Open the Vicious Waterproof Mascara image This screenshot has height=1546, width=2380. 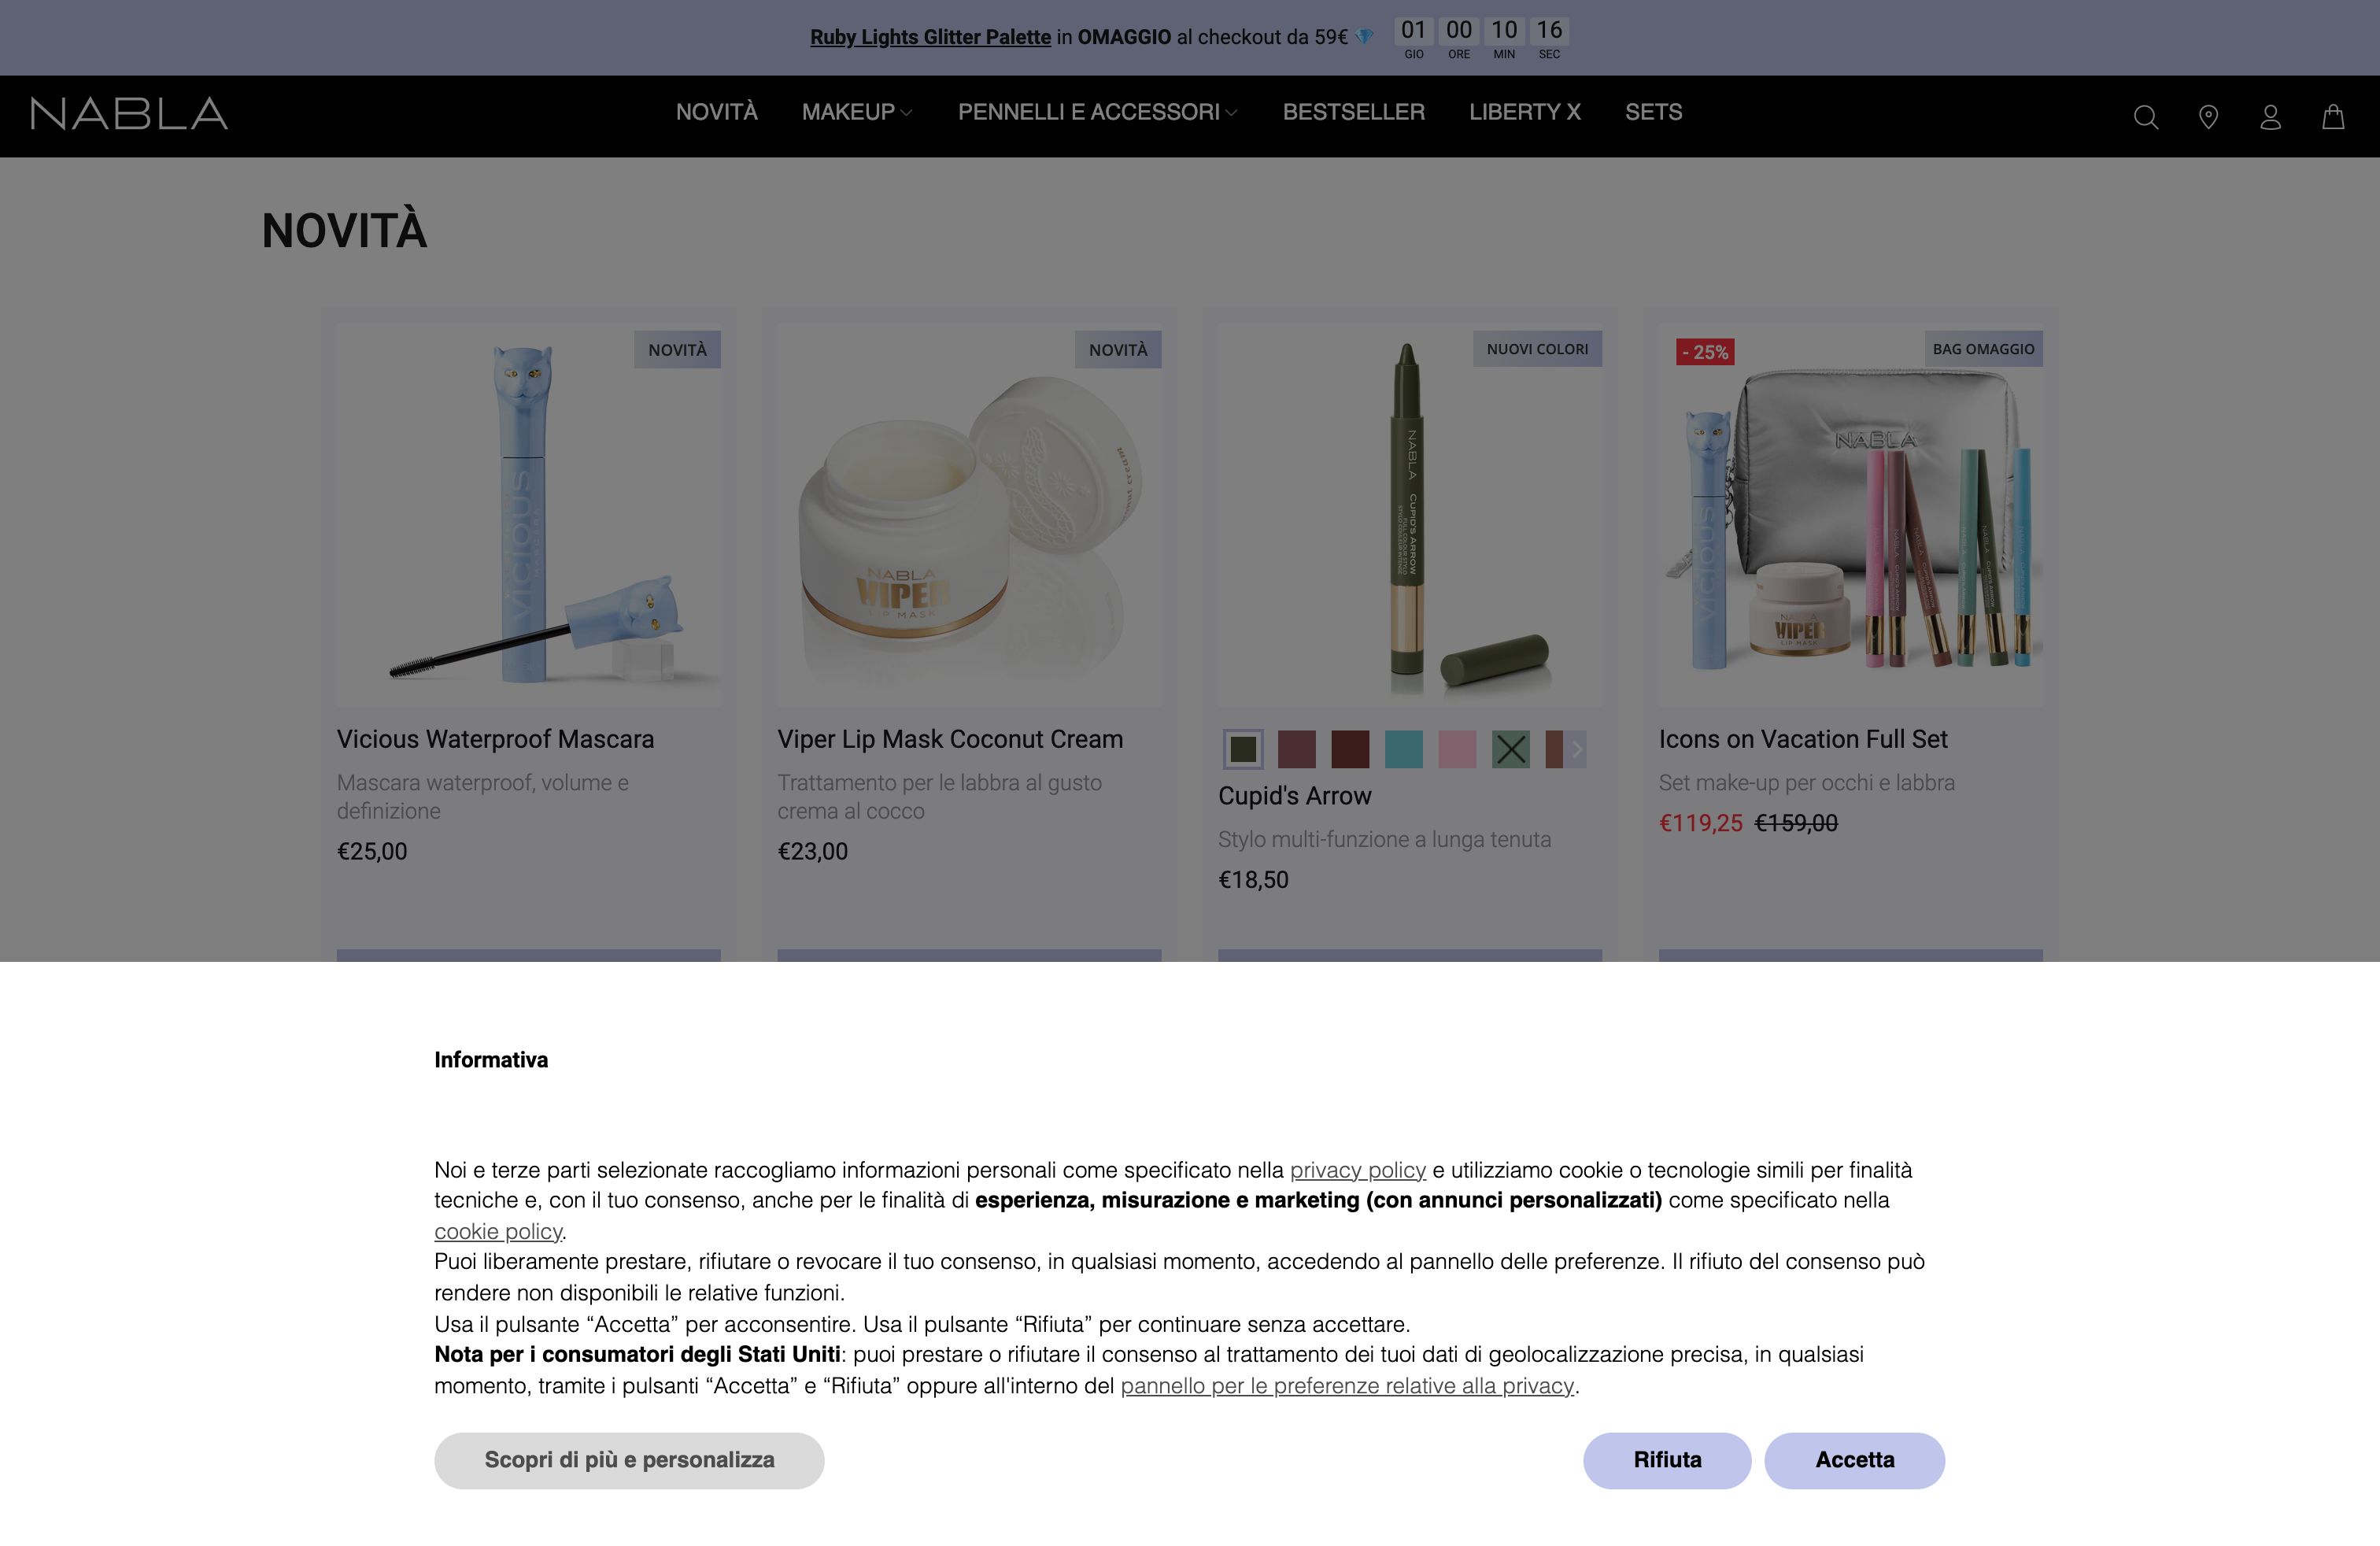[528, 515]
